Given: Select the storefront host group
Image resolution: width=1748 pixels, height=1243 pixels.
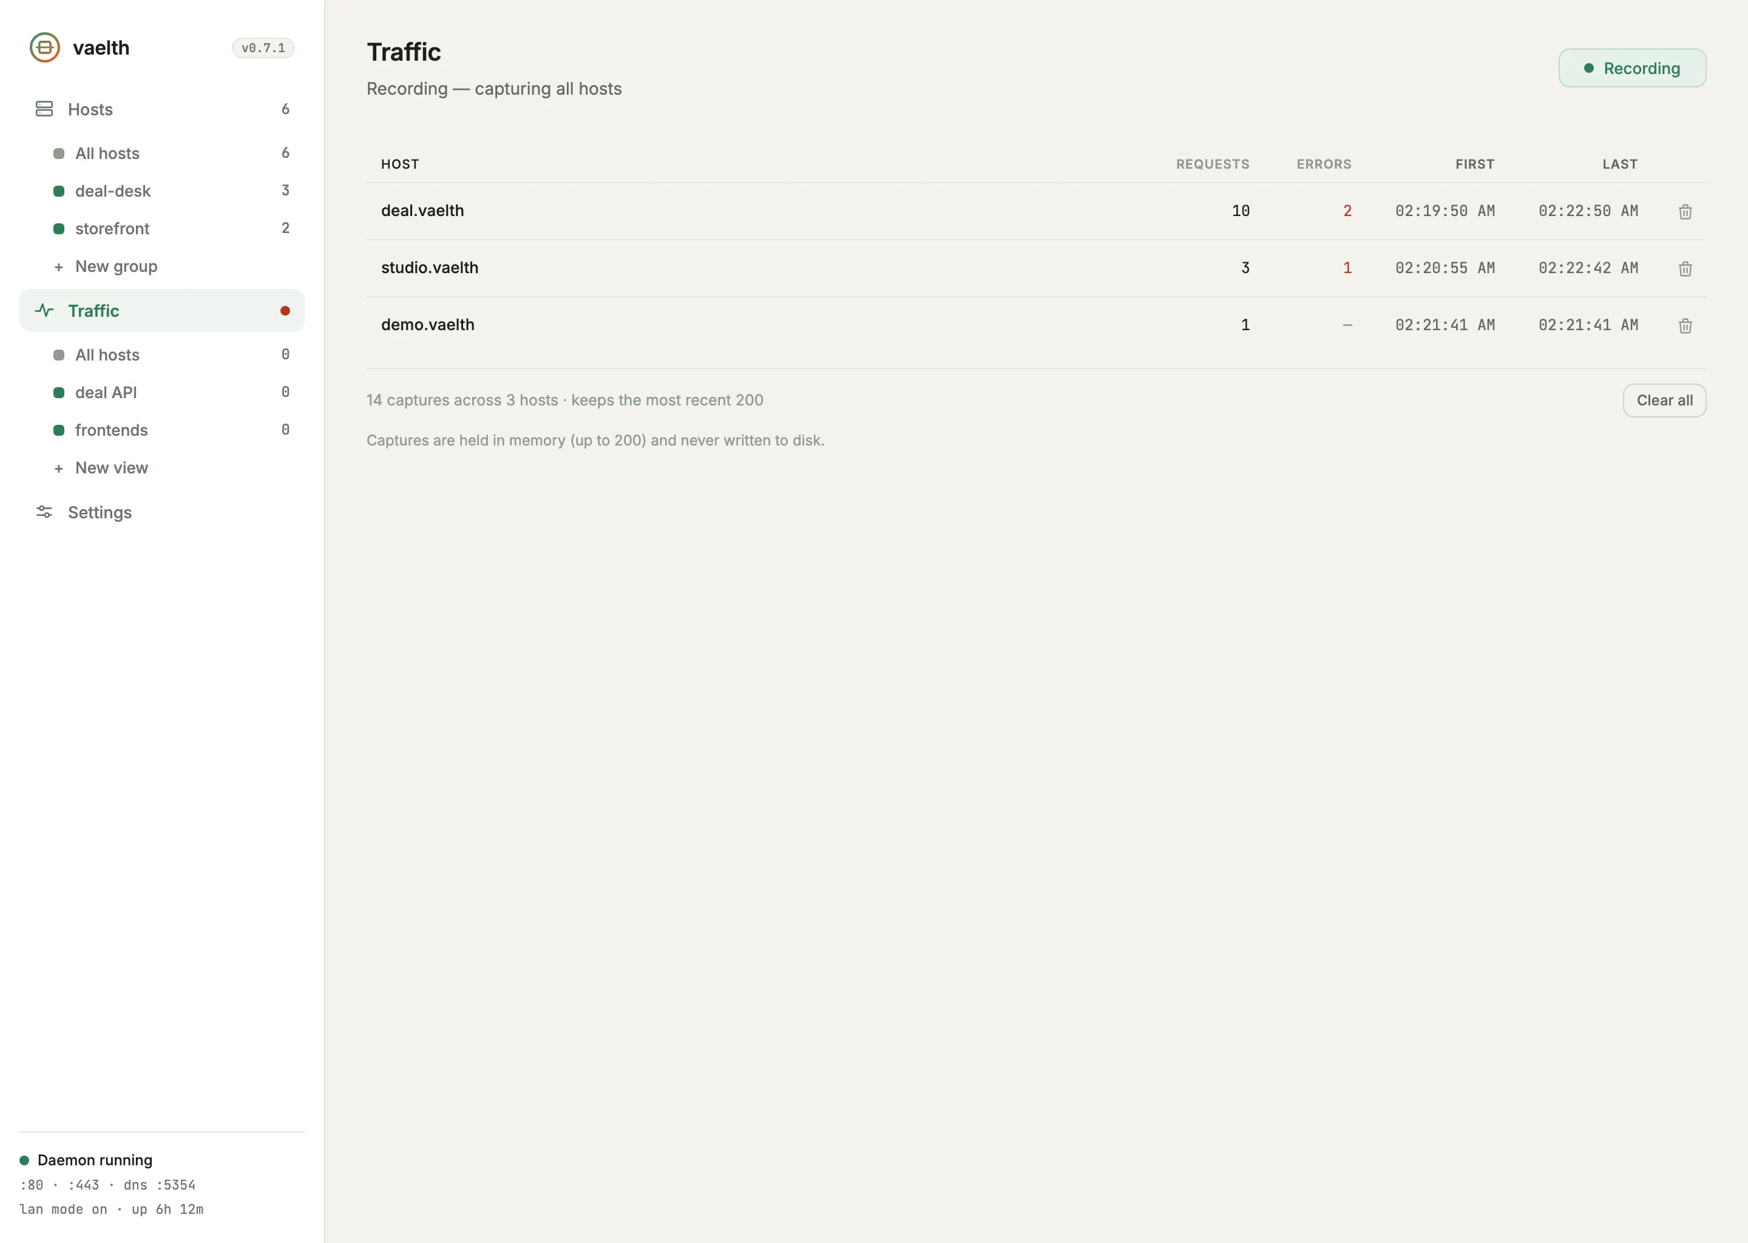Looking at the screenshot, I should click(x=171, y=228).
